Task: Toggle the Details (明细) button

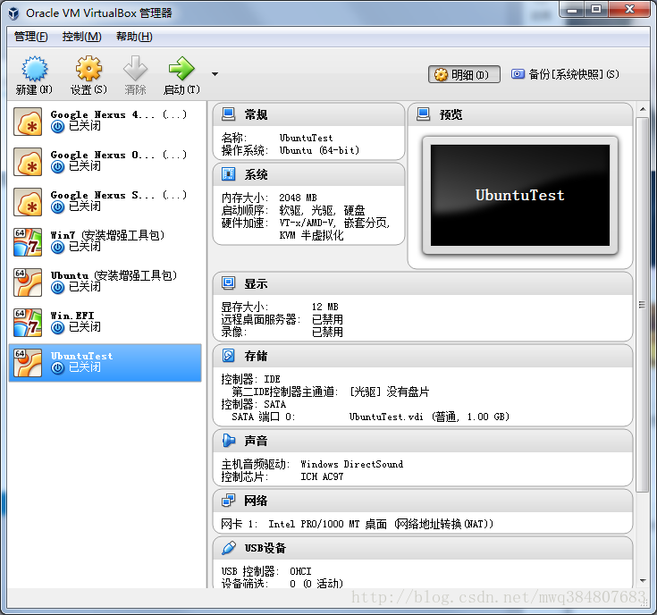Action: 464,74
